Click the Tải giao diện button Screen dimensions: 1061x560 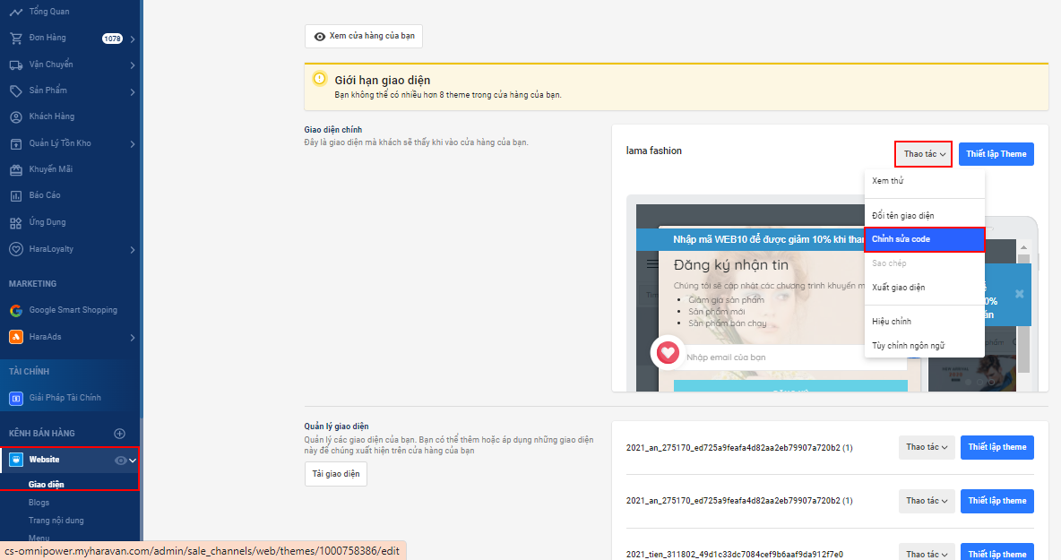tap(336, 474)
